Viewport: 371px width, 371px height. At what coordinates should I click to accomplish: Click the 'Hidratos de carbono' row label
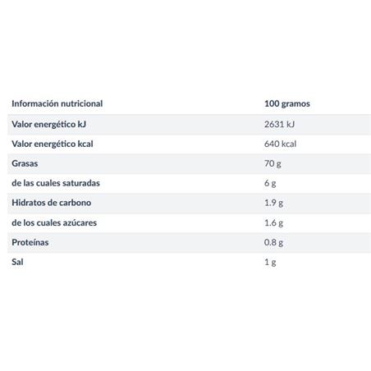52,203
